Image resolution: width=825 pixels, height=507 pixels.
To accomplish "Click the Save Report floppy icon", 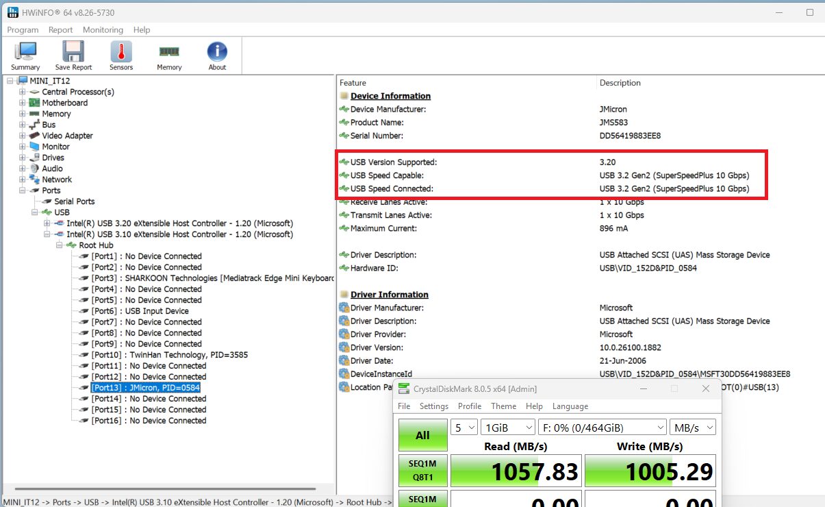I will click(x=73, y=52).
